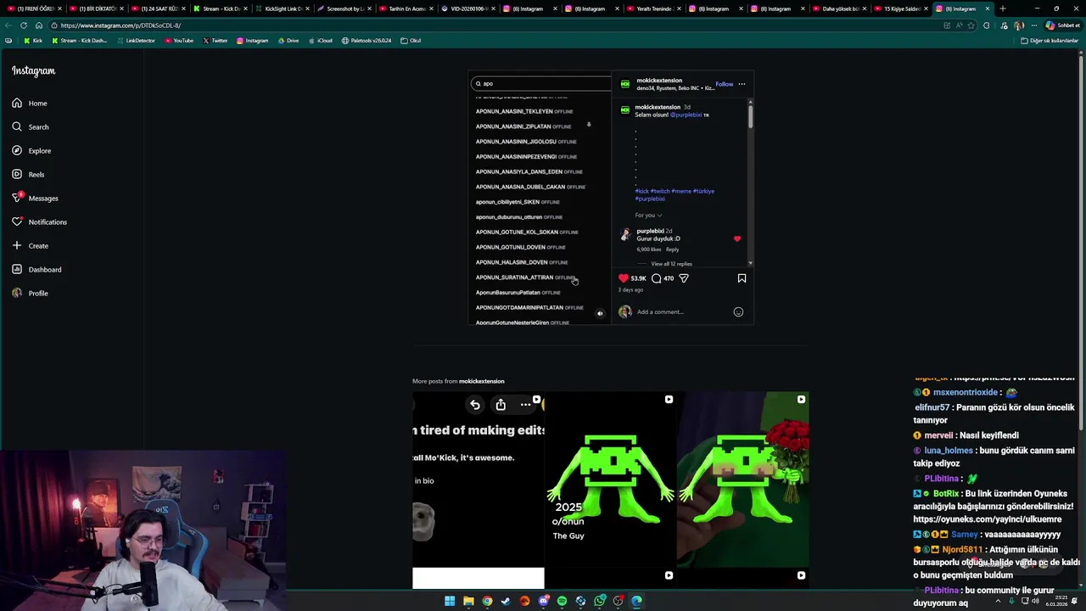This screenshot has width=1086, height=611.
Task: Open the @purplebixi mention in the caption
Action: (x=686, y=115)
